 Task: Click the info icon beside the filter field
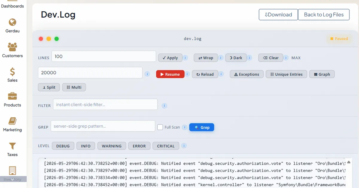coord(165,106)
